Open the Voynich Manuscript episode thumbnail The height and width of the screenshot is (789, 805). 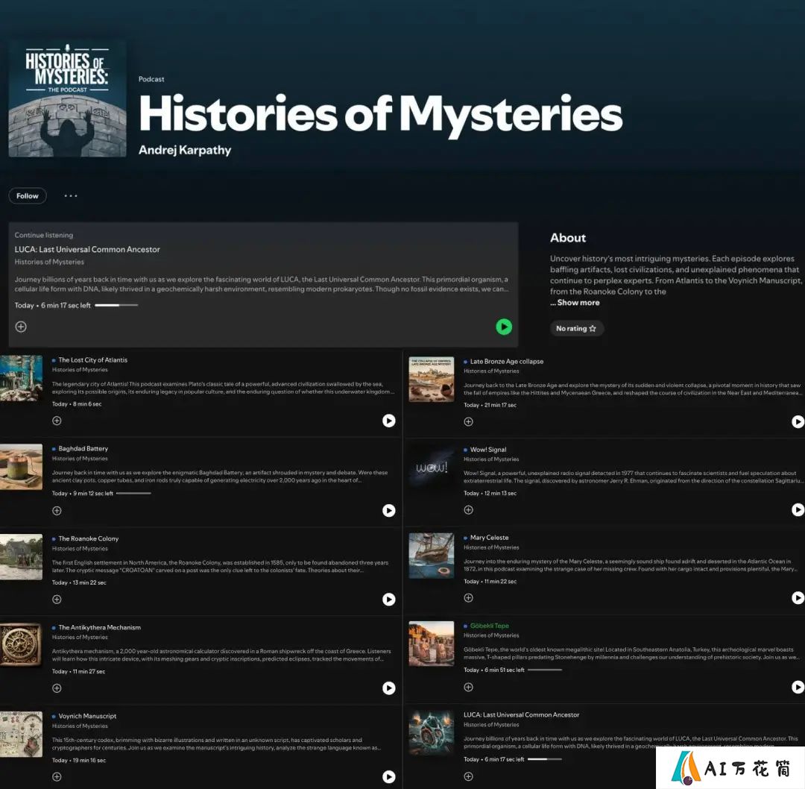21,734
